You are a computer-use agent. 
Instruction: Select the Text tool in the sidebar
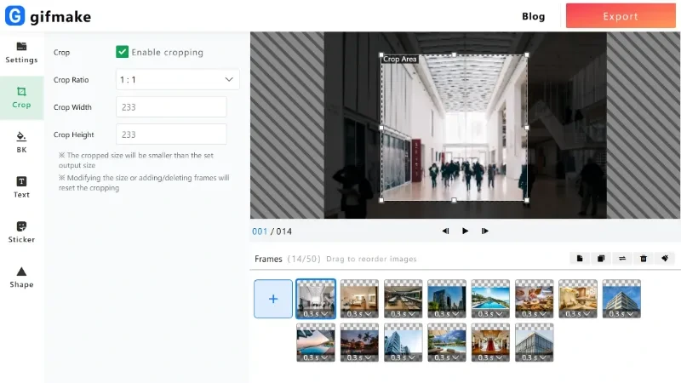[x=21, y=187]
